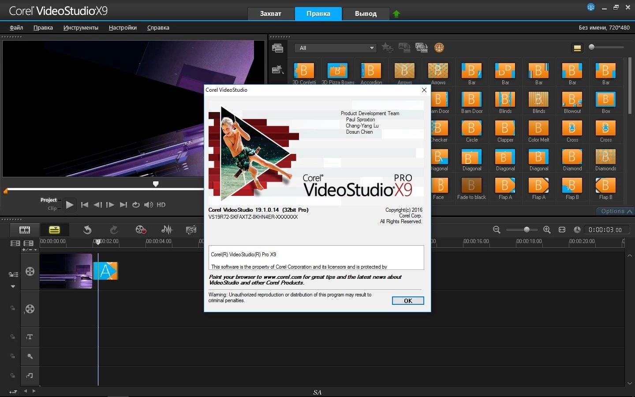Image resolution: width=635 pixels, height=397 pixels.
Task: Open the Вывод tab
Action: coord(366,14)
